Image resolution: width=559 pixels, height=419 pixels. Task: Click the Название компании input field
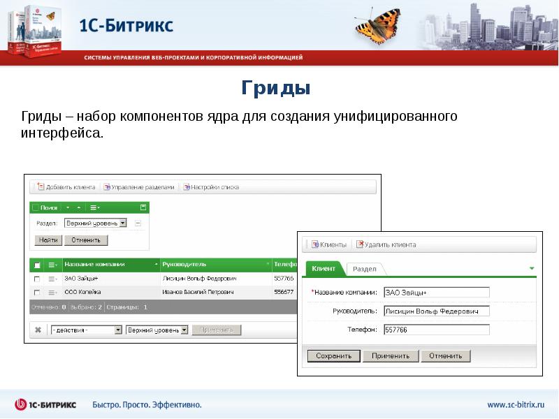437,293
